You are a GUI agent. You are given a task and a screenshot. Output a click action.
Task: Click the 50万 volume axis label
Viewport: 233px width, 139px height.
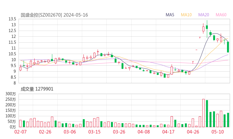(12, 122)
